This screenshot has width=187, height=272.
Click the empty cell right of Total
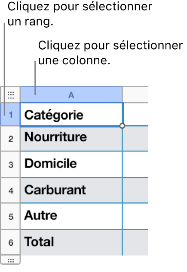[135, 243]
